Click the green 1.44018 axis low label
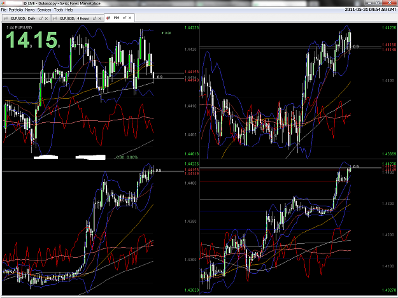The width and height of the screenshot is (398, 298). pos(192,154)
